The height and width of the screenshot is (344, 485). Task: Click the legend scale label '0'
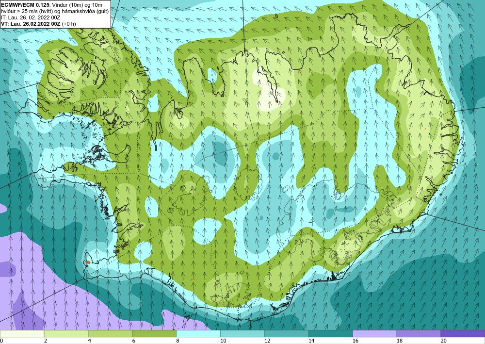[x=1, y=341]
